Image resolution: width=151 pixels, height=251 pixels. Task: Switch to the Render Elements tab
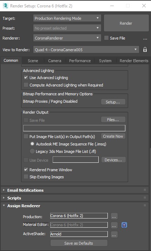pos(134,61)
